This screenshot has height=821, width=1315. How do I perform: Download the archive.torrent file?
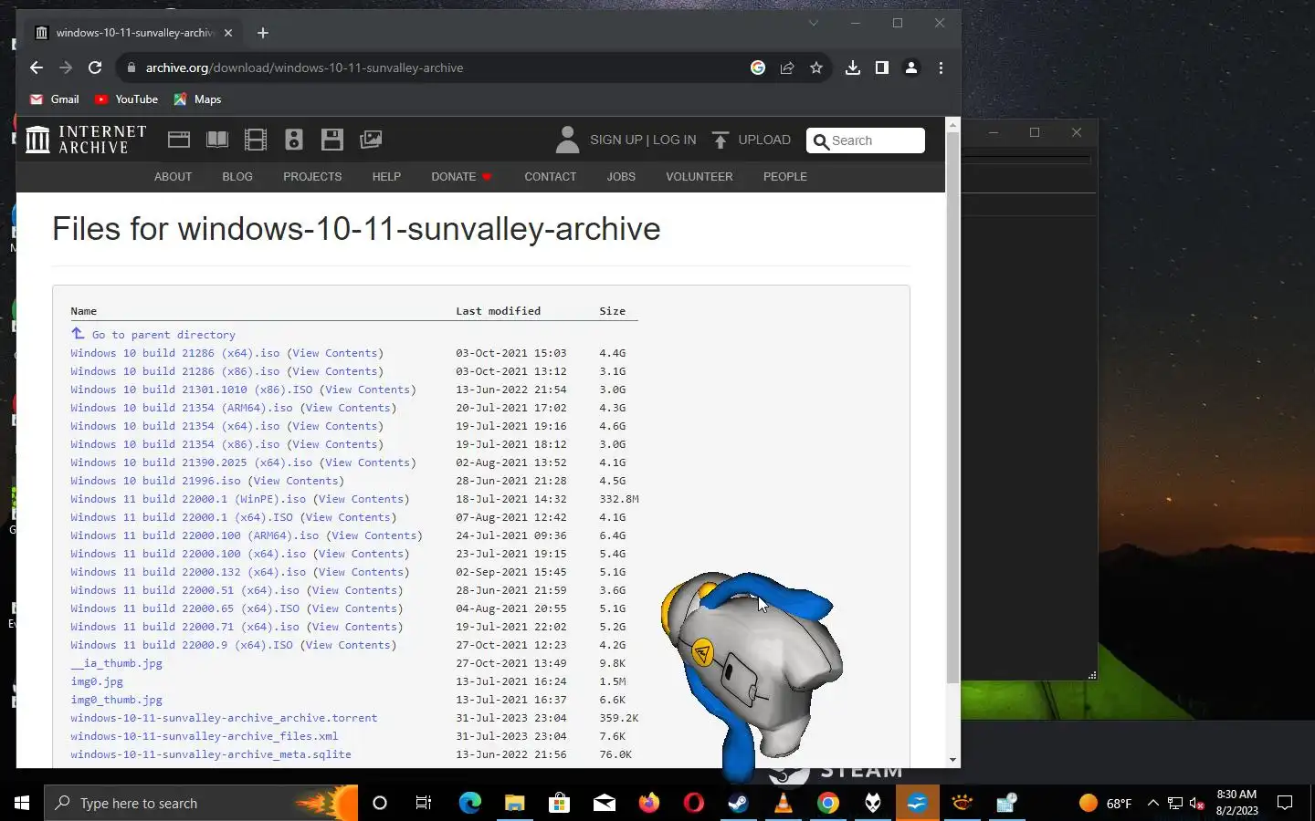(224, 718)
